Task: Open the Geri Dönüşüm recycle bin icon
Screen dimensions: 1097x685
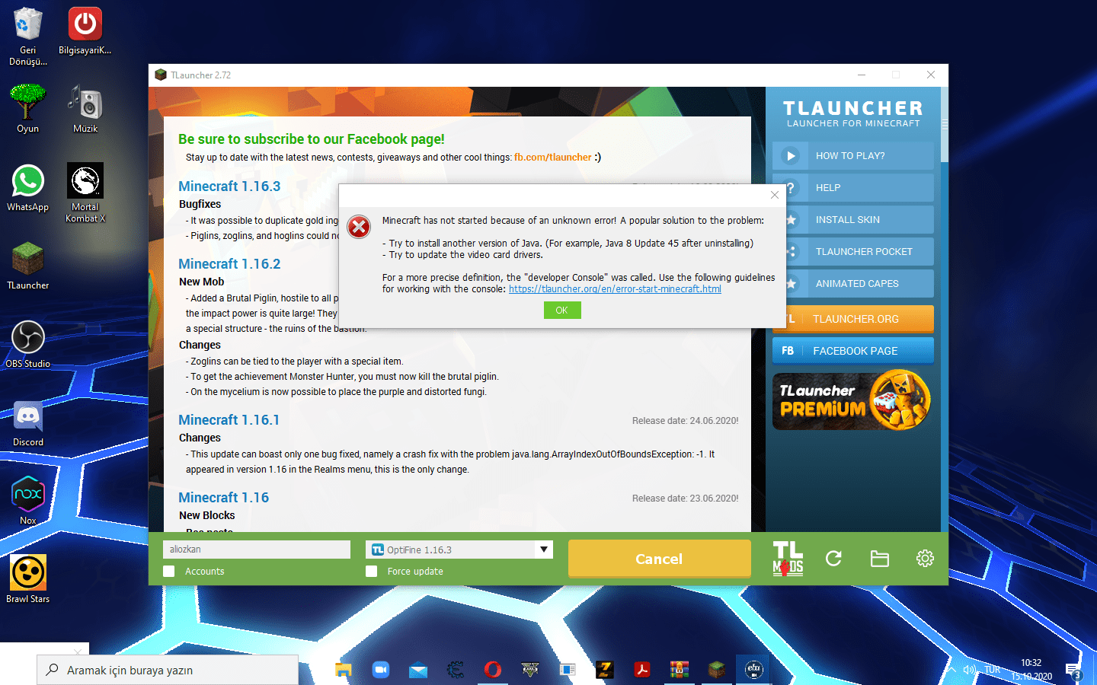Action: [x=27, y=37]
